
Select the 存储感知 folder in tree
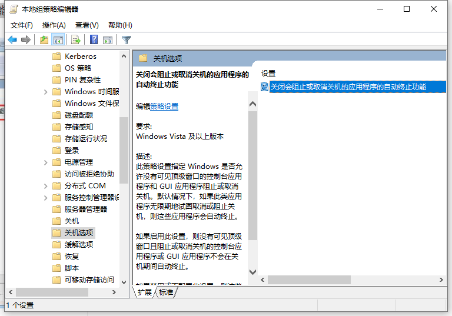[79, 127]
